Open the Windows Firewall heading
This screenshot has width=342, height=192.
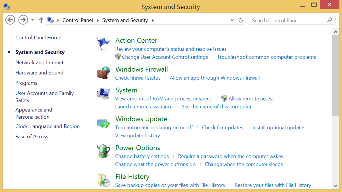click(141, 69)
